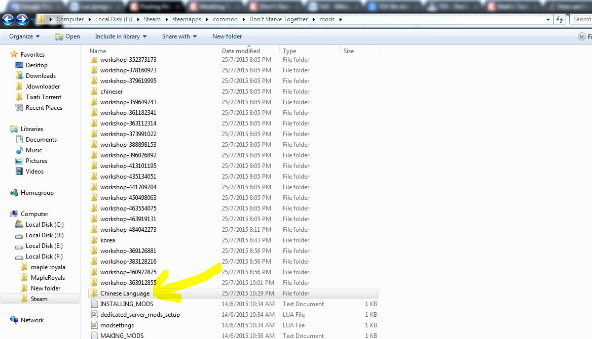Click steamapps in the address breadcrumb
This screenshot has width=592, height=339.
tap(187, 19)
